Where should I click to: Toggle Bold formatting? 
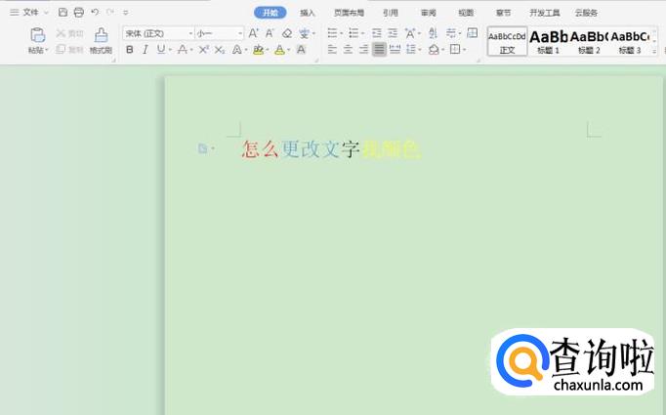[x=130, y=50]
